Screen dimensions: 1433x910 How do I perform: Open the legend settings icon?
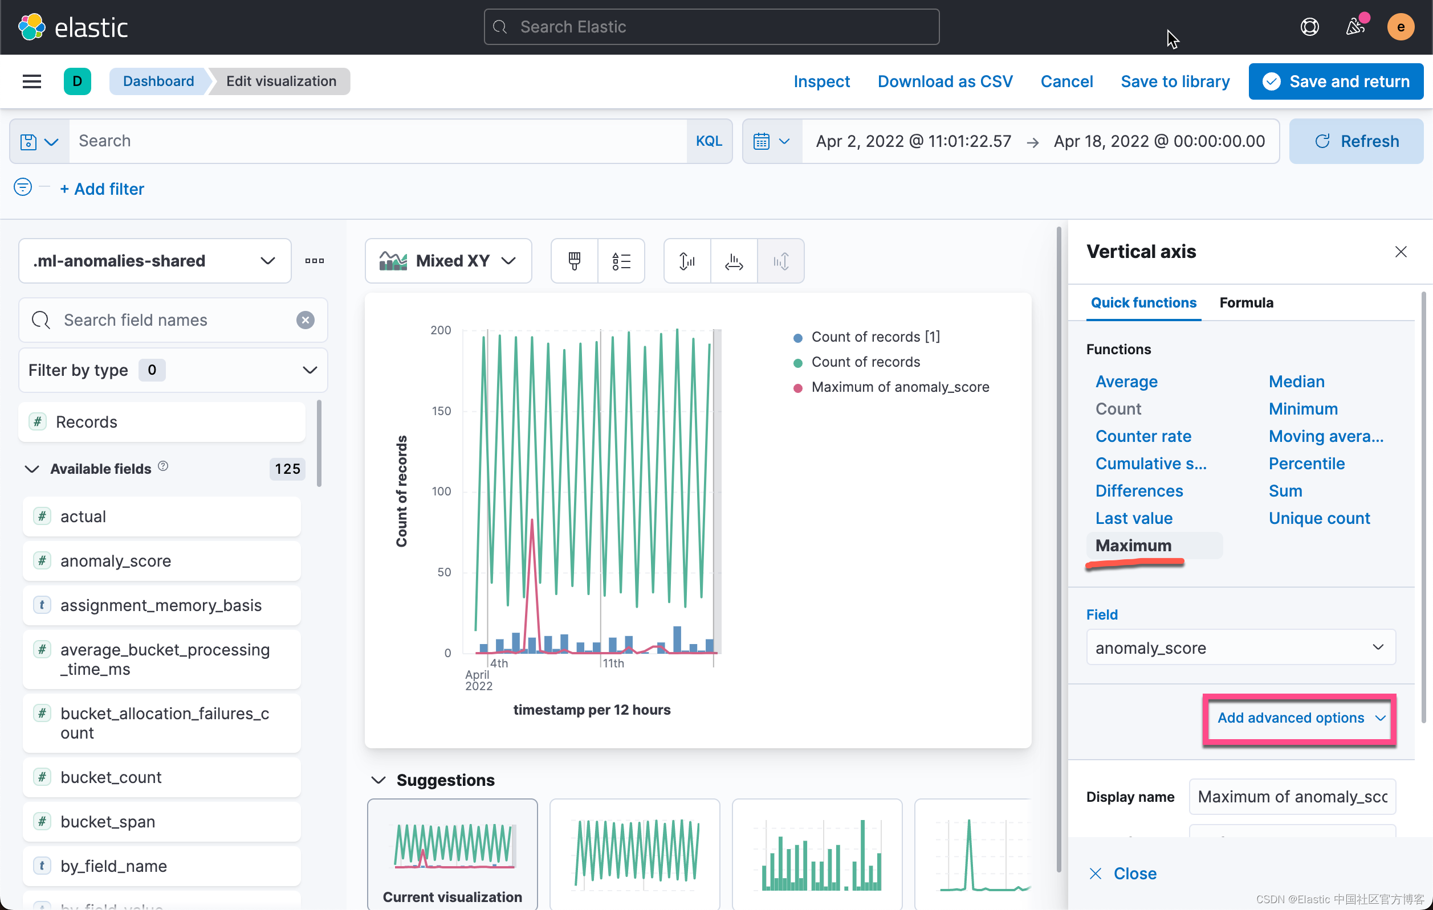tap(621, 261)
